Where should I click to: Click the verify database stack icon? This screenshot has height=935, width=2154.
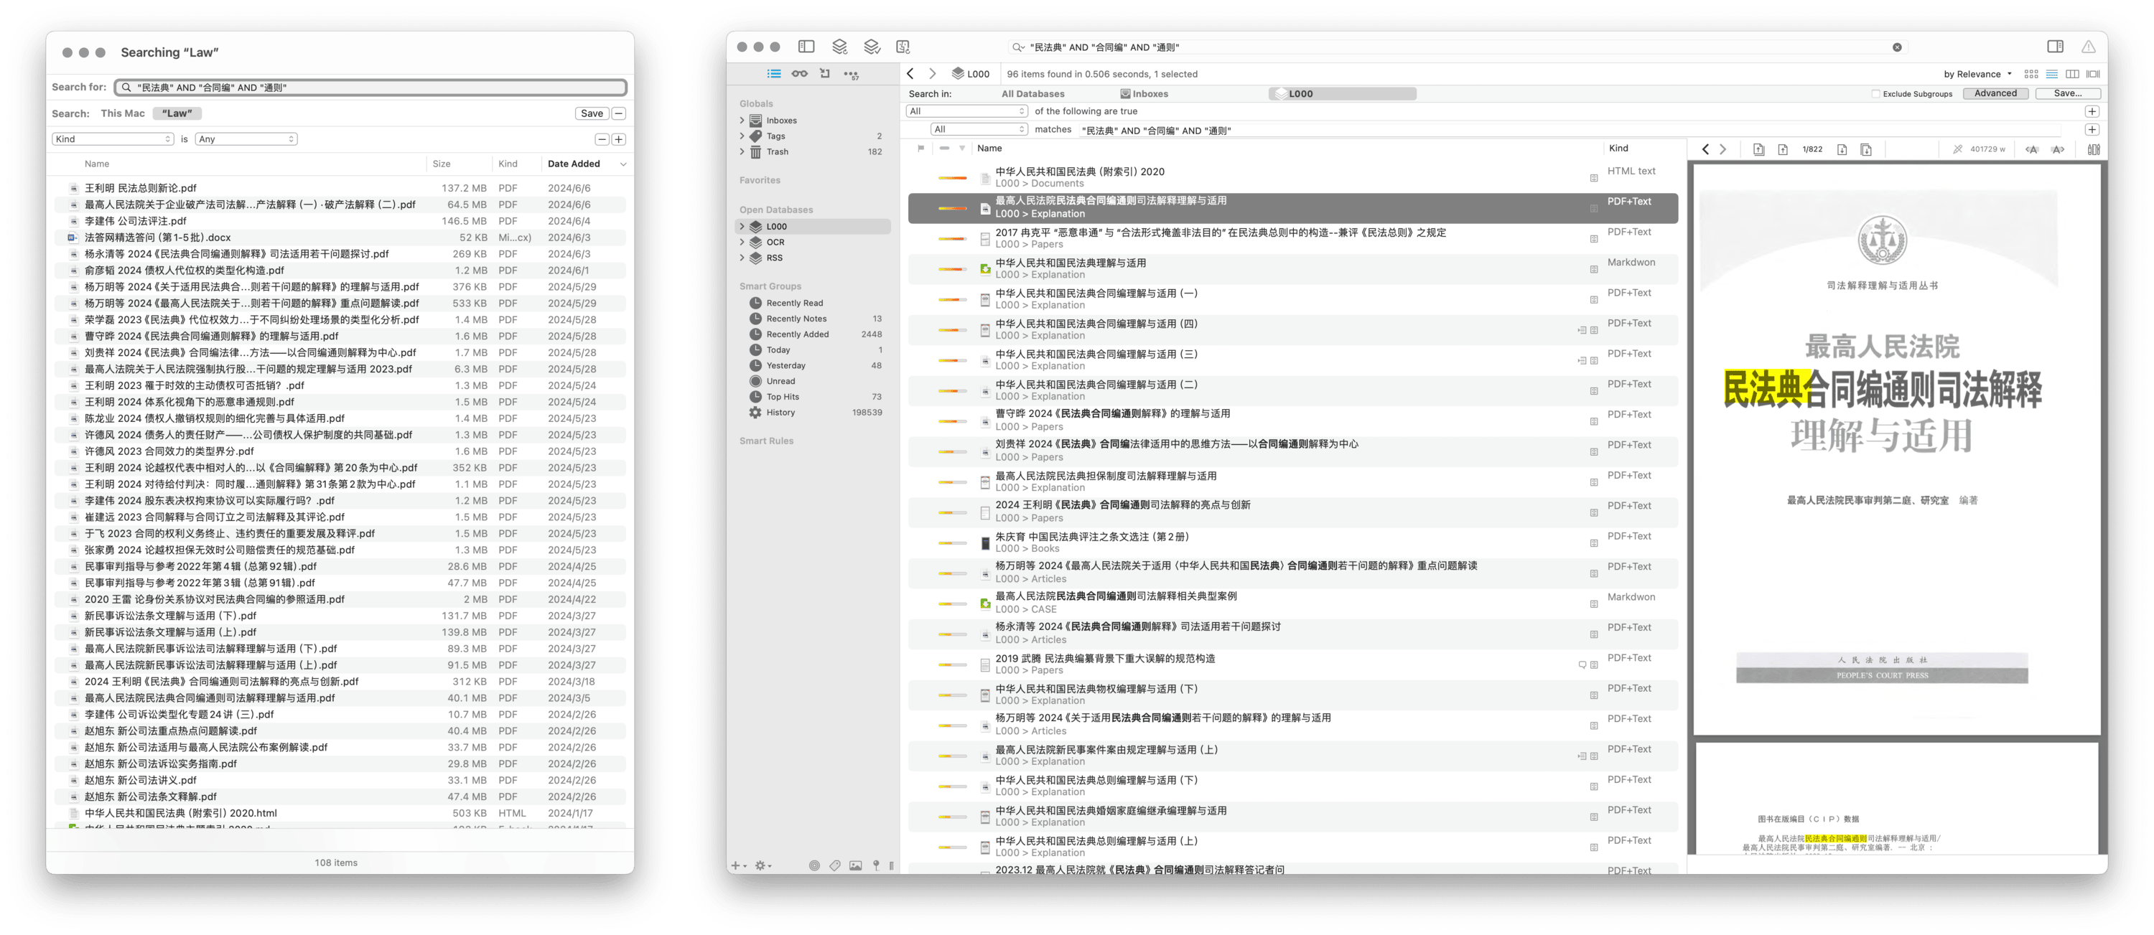[872, 47]
